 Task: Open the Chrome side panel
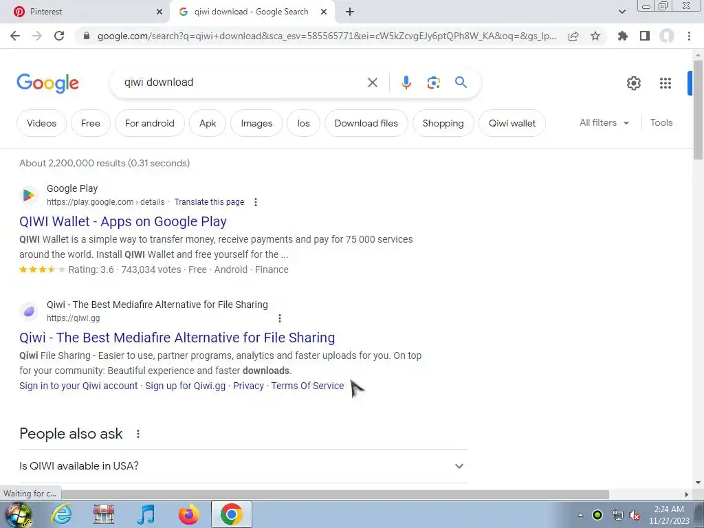pos(645,36)
